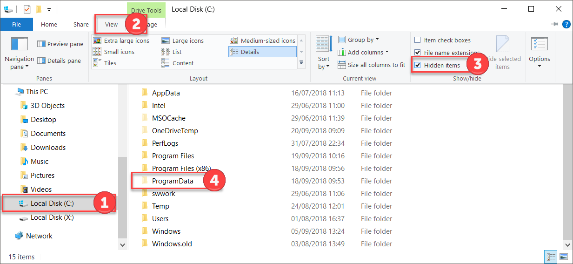
Task: Select the PerfLogs folder
Action: 165,143
